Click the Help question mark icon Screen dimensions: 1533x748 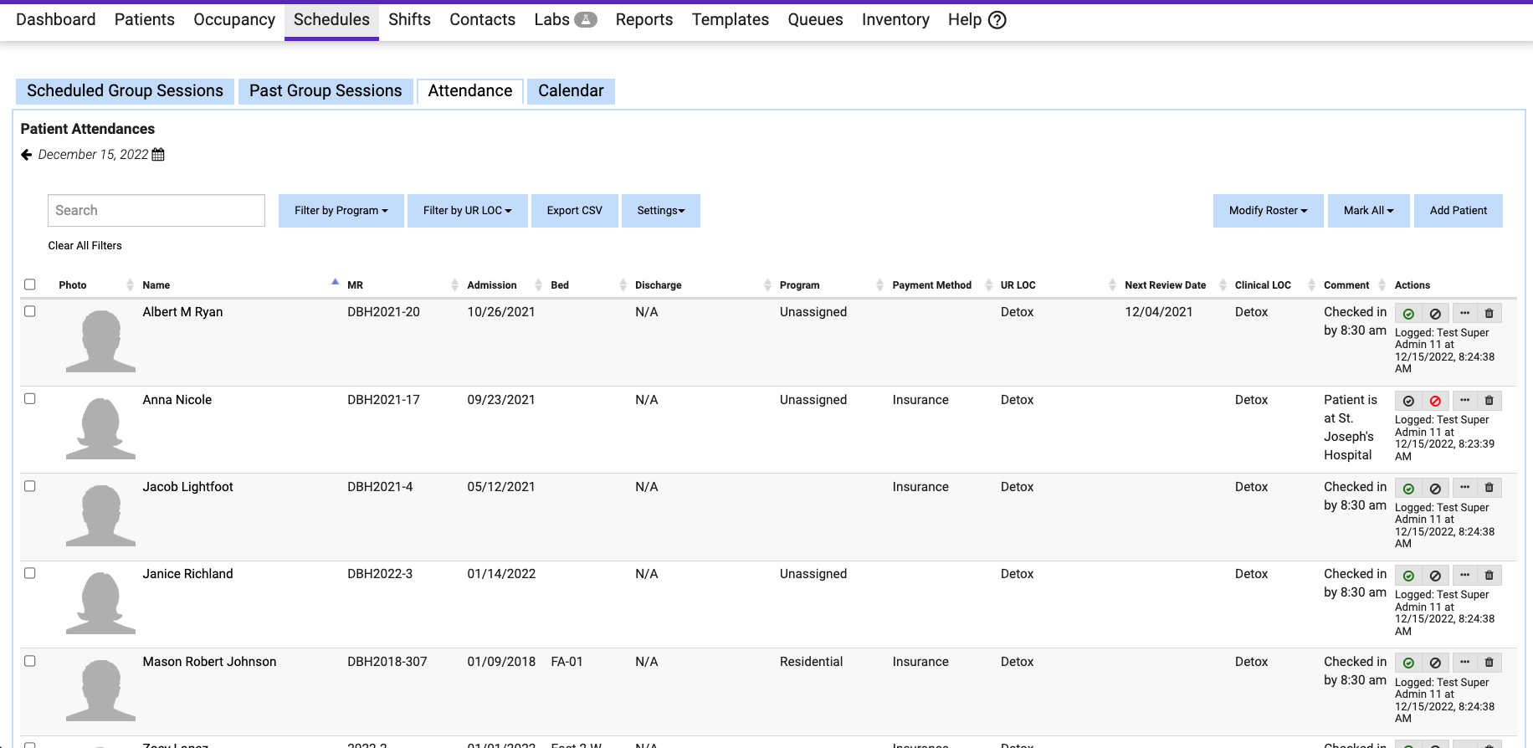pyautogui.click(x=997, y=20)
